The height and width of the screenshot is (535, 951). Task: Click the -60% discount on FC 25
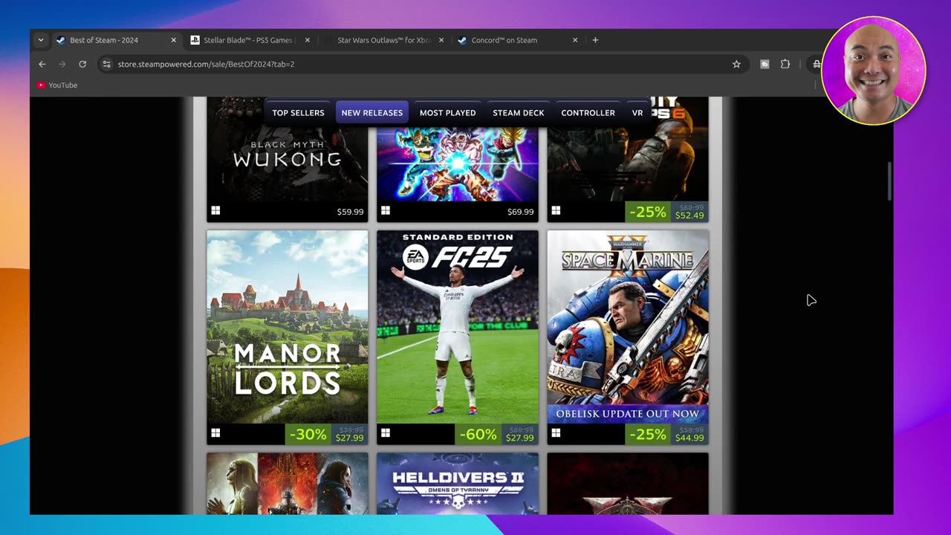click(478, 435)
